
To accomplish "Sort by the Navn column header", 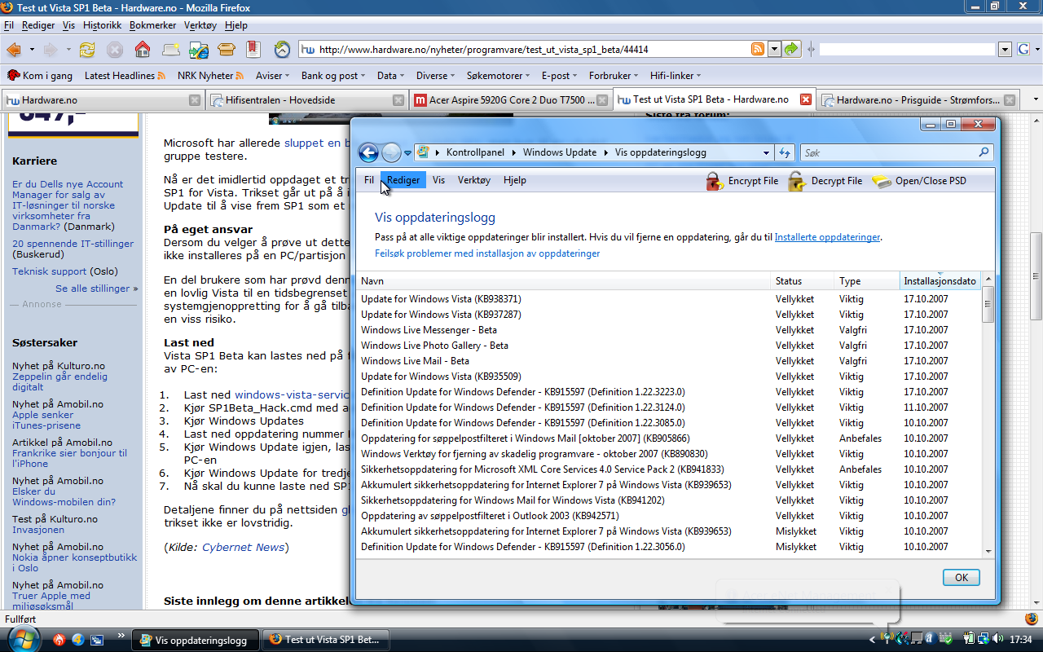I will coord(563,281).
